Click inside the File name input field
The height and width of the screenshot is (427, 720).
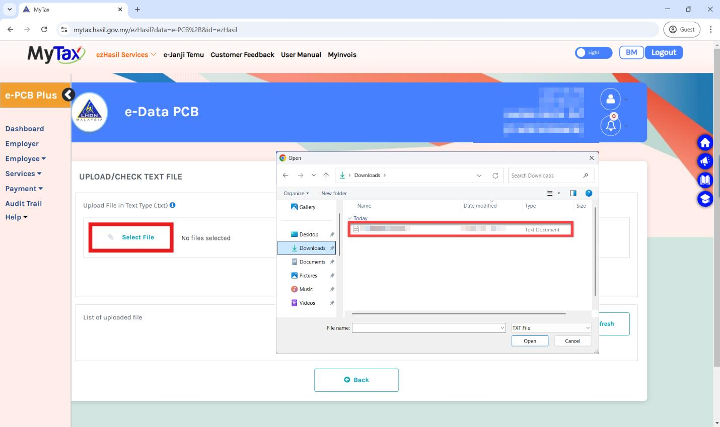428,327
